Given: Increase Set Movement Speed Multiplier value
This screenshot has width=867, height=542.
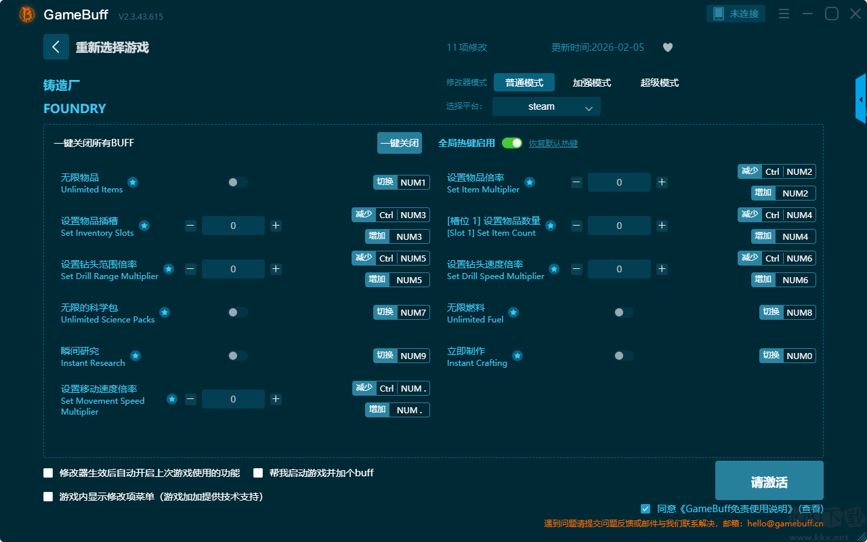Looking at the screenshot, I should (x=276, y=399).
